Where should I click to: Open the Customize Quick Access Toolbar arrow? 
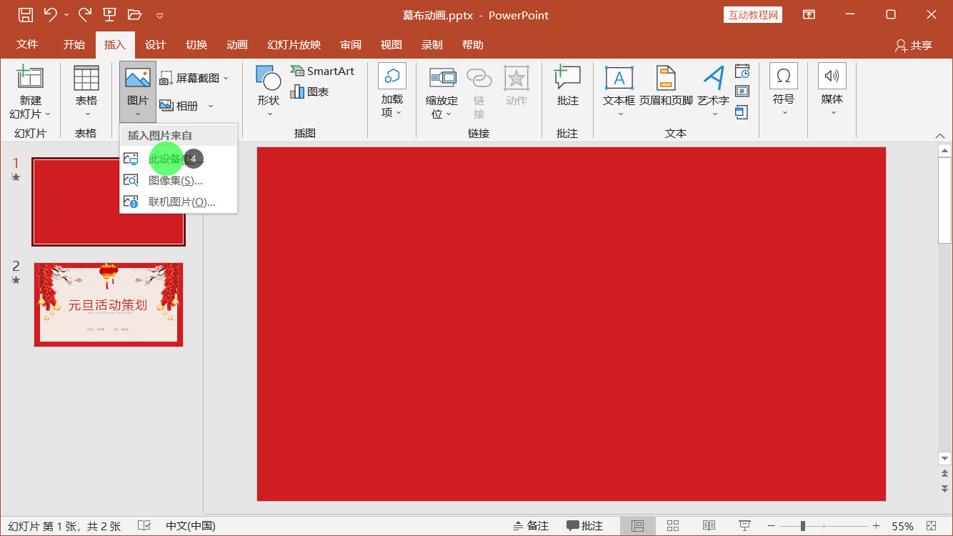(159, 15)
